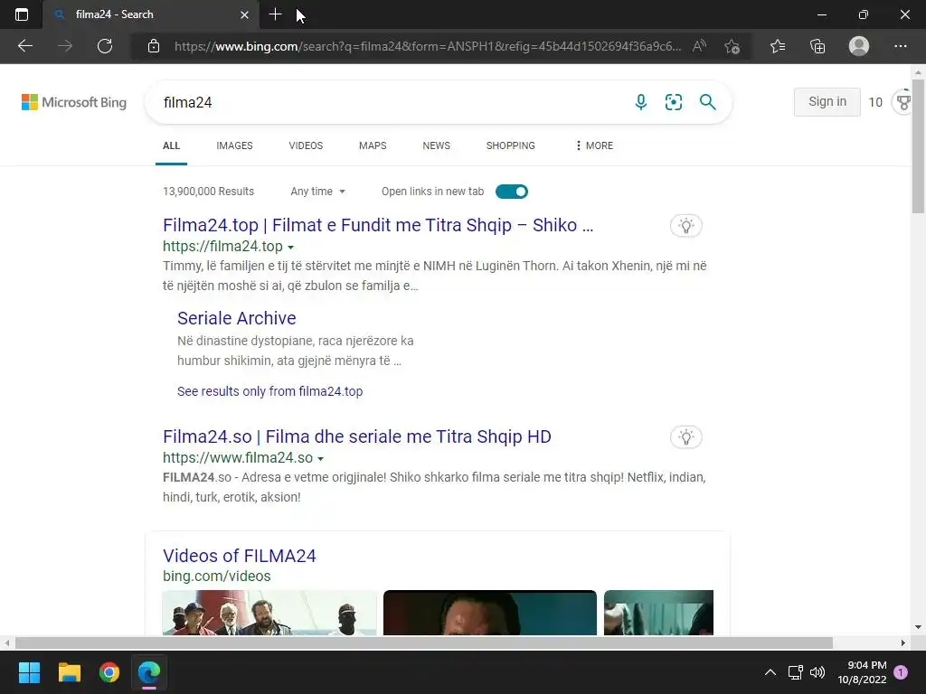Click the vertical scrollbar thumb
This screenshot has height=694, width=926.
[x=918, y=146]
